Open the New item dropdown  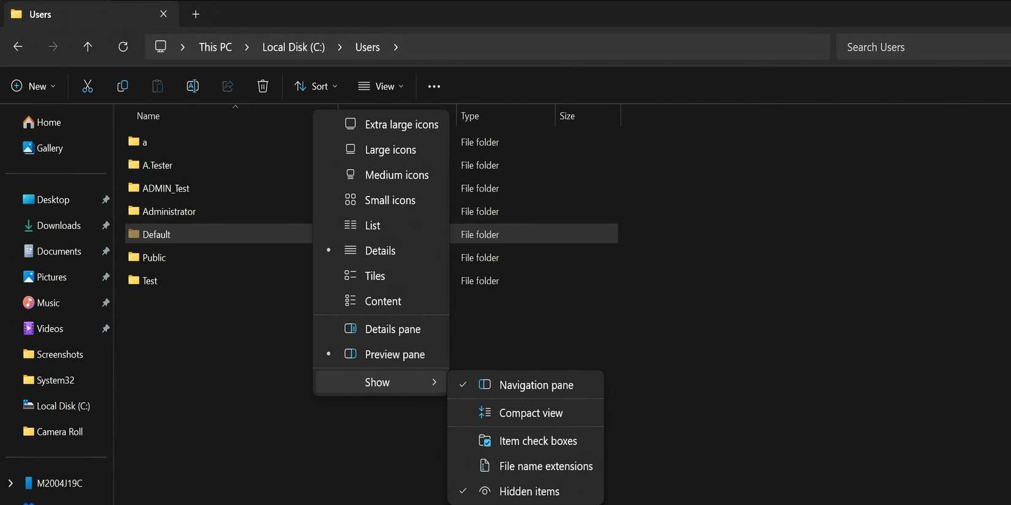(34, 86)
